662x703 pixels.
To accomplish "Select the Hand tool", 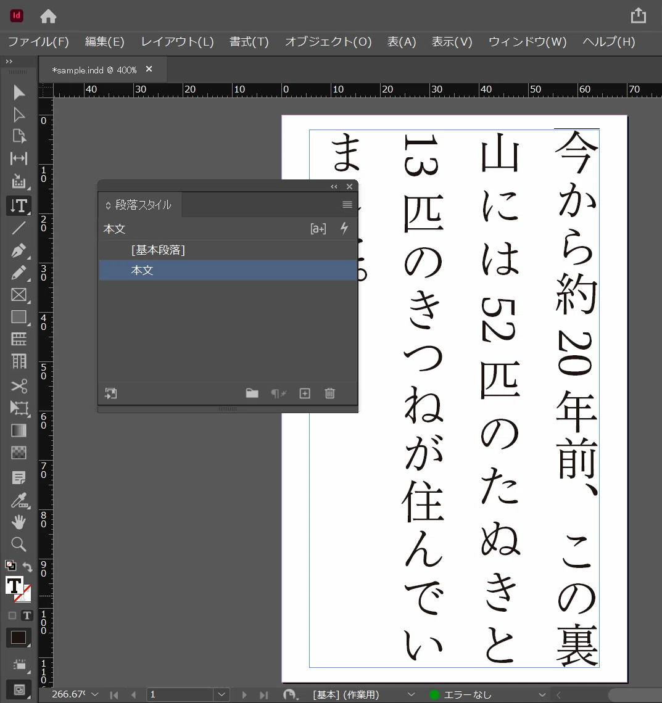I will (x=19, y=522).
